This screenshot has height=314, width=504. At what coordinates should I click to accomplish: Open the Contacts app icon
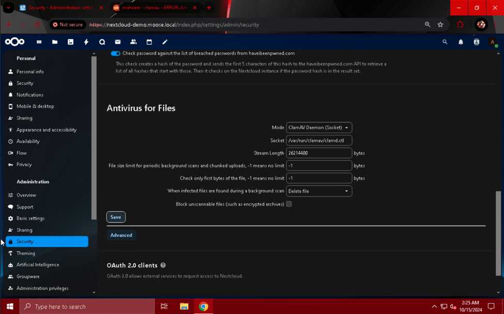(x=133, y=42)
